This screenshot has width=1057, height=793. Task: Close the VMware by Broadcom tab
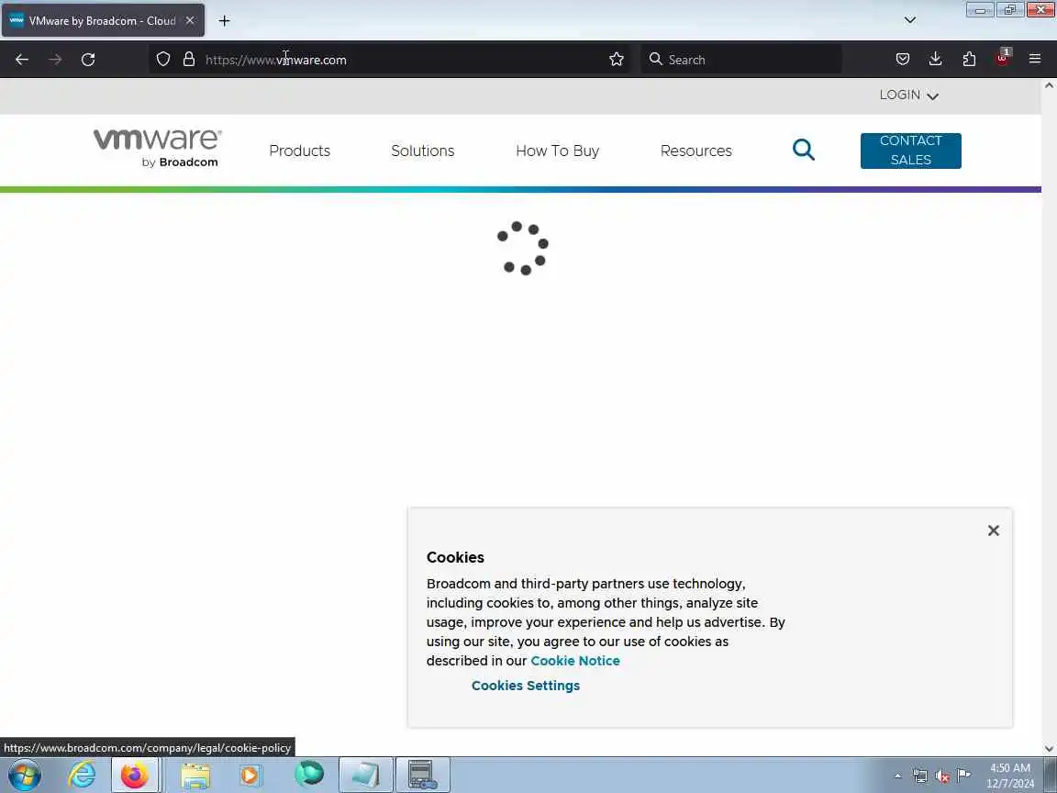(190, 21)
